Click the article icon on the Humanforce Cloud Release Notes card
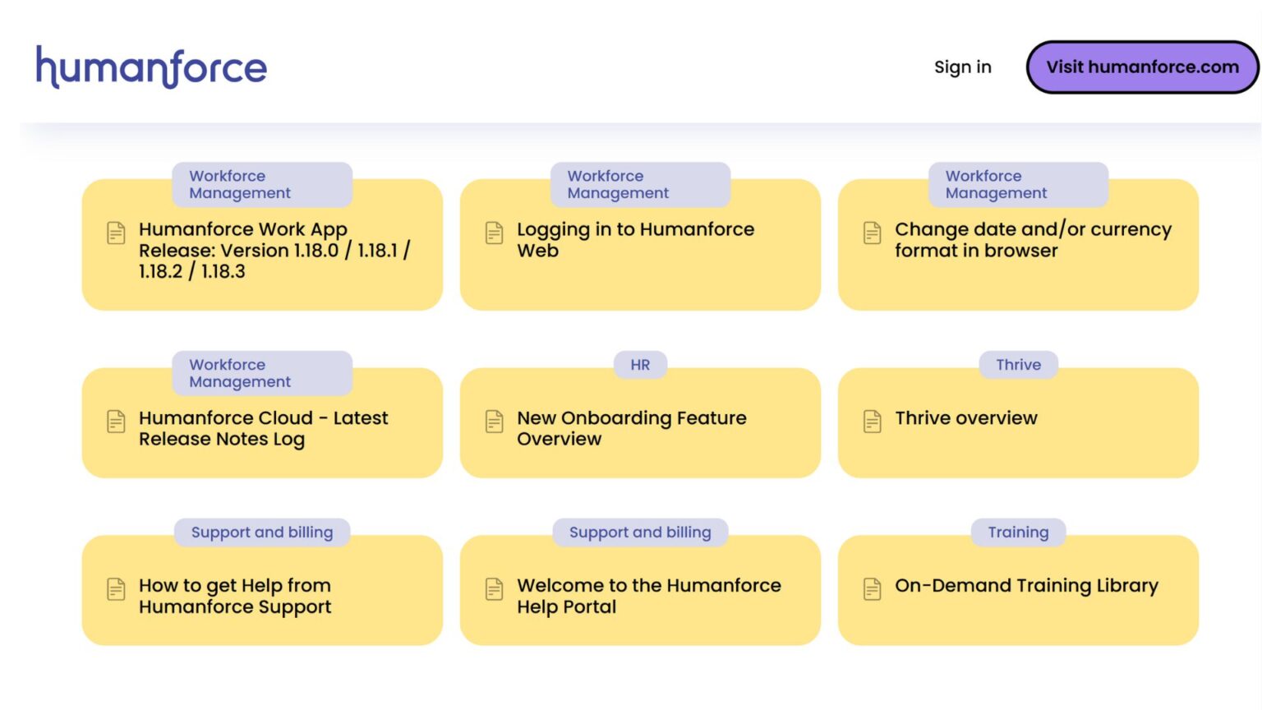The image size is (1262, 710). point(116,422)
